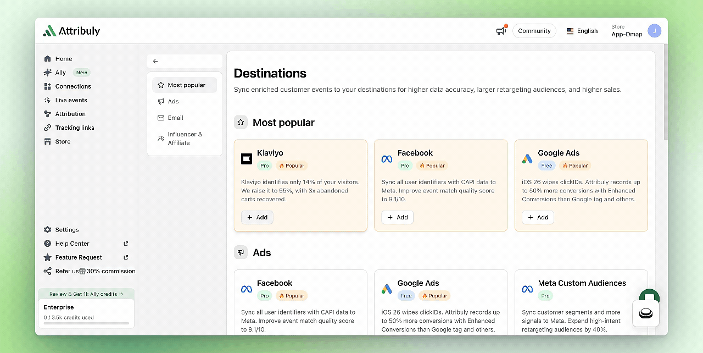The height and width of the screenshot is (353, 703).
Task: Click the back arrow above categories
Action: pos(155,61)
